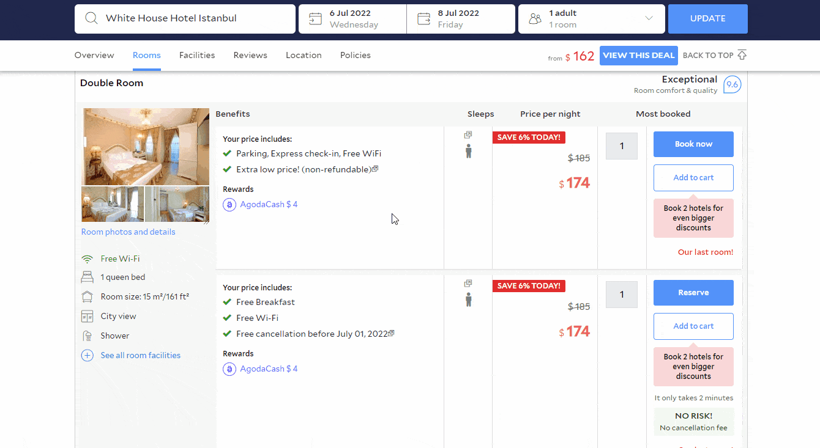Screen dimensions: 820x448
Task: Click the single adult figure in first offer
Action: point(468,151)
